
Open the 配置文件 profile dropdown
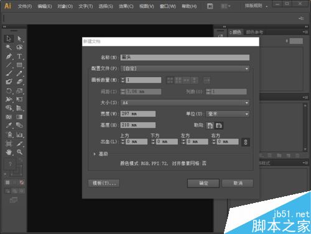click(x=185, y=68)
